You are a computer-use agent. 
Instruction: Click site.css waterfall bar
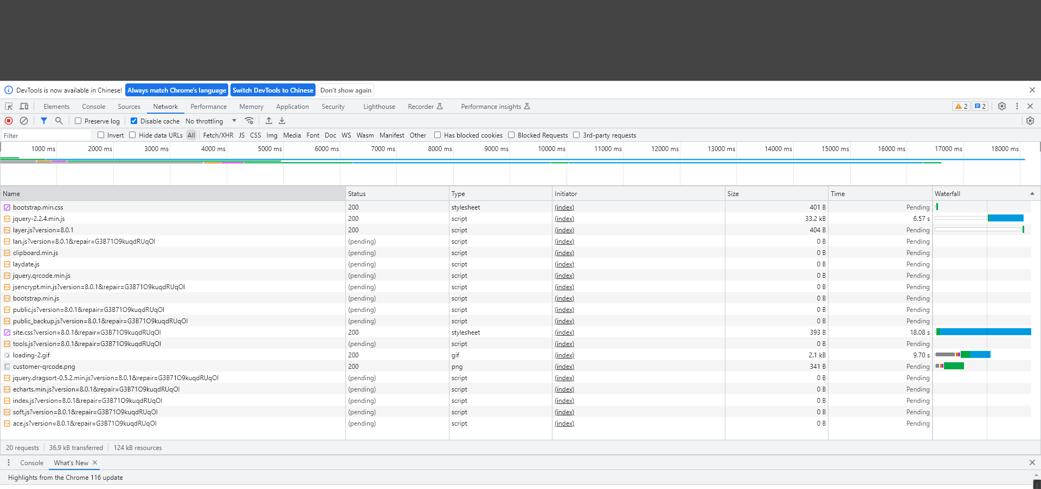point(983,332)
